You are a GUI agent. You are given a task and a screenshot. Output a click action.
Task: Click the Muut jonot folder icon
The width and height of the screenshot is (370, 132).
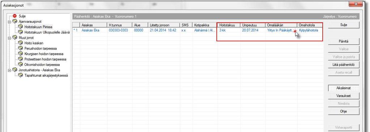pos(14,38)
